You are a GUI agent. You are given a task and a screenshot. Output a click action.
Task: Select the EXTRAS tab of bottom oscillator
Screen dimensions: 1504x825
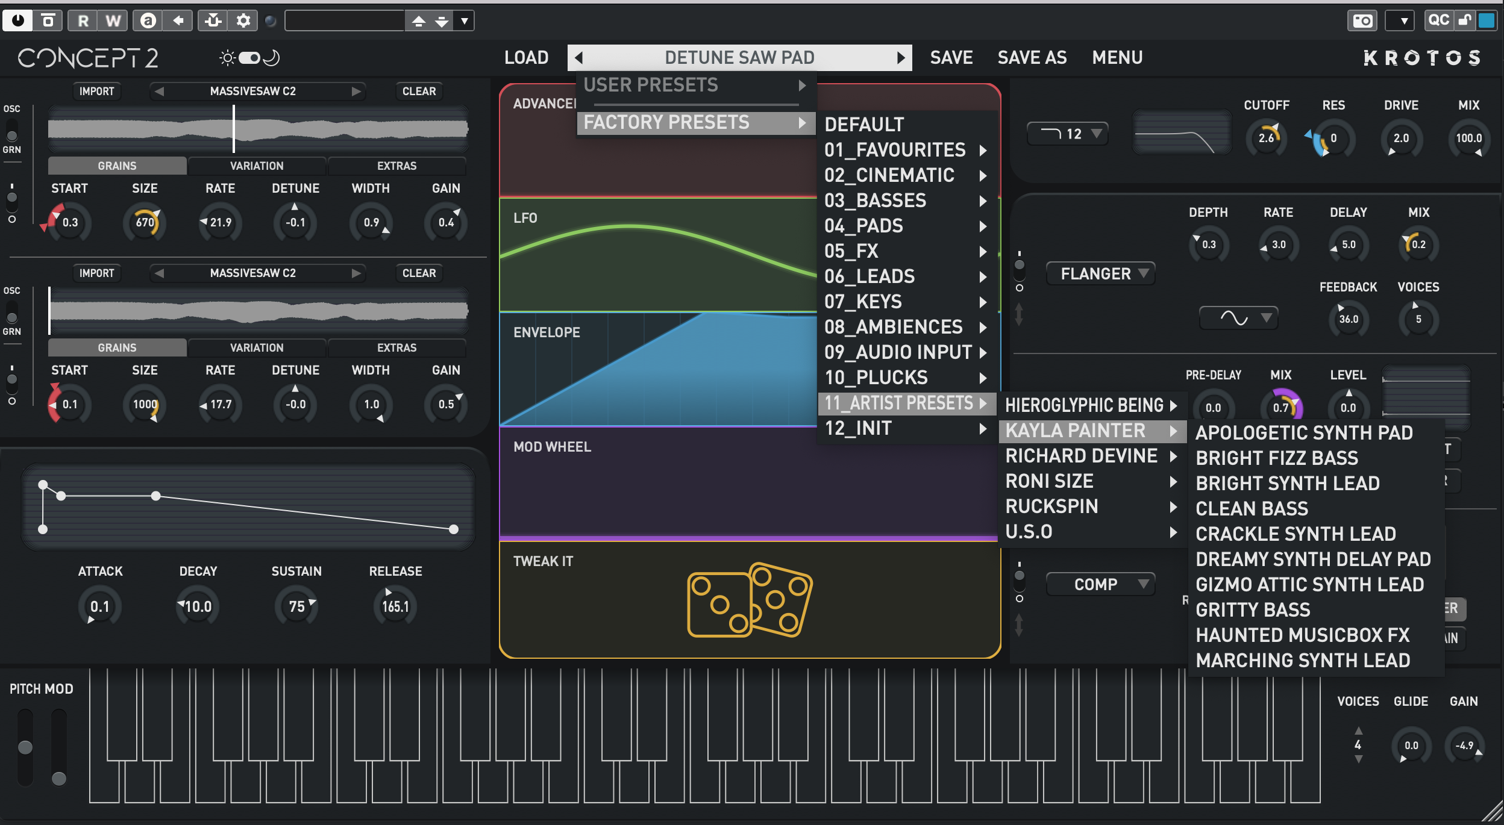click(396, 347)
